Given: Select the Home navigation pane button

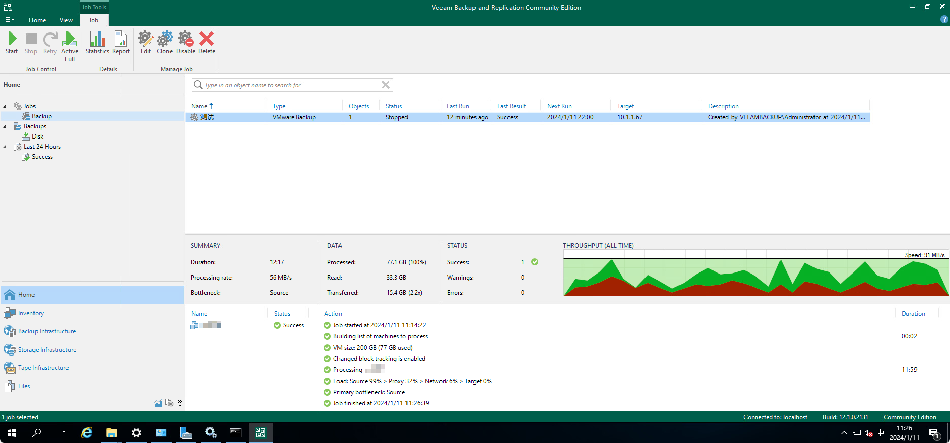Looking at the screenshot, I should click(92, 295).
